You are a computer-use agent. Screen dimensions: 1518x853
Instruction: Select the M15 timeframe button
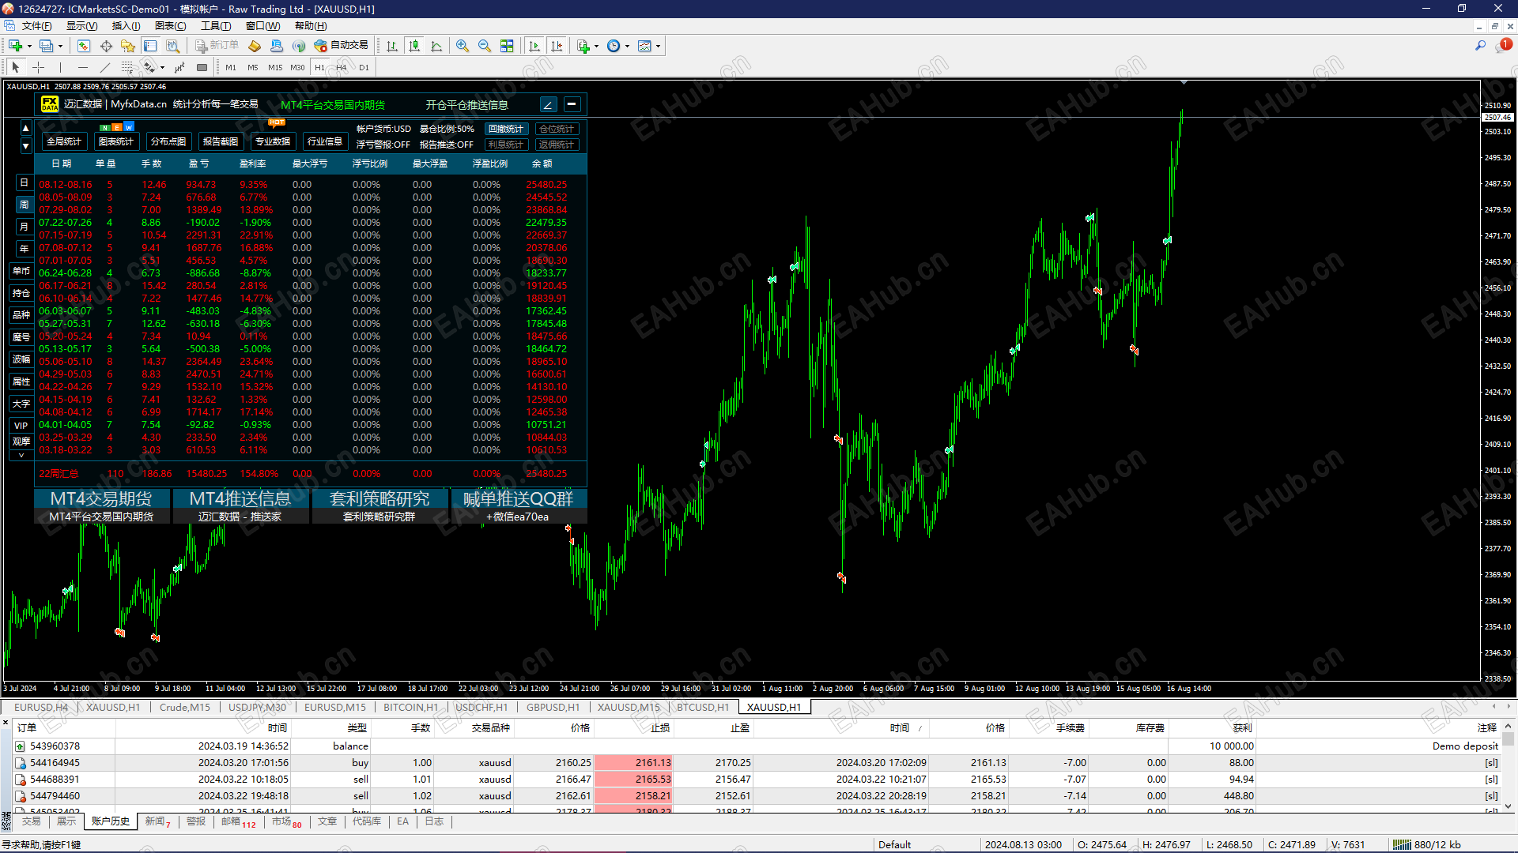[x=275, y=67]
